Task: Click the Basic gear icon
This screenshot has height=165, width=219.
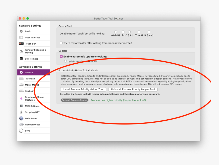Action: point(21,31)
